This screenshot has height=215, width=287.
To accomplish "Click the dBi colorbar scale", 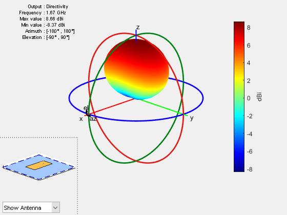I will 239,97.
